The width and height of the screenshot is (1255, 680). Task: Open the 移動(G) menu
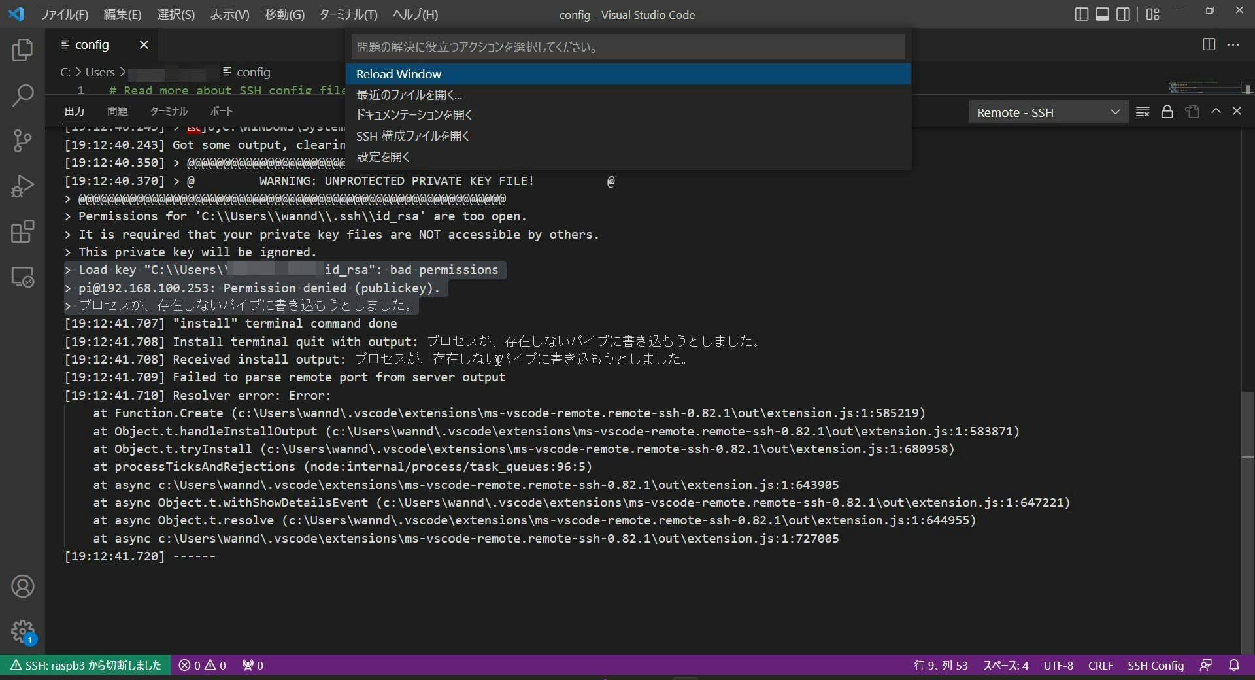(x=284, y=14)
